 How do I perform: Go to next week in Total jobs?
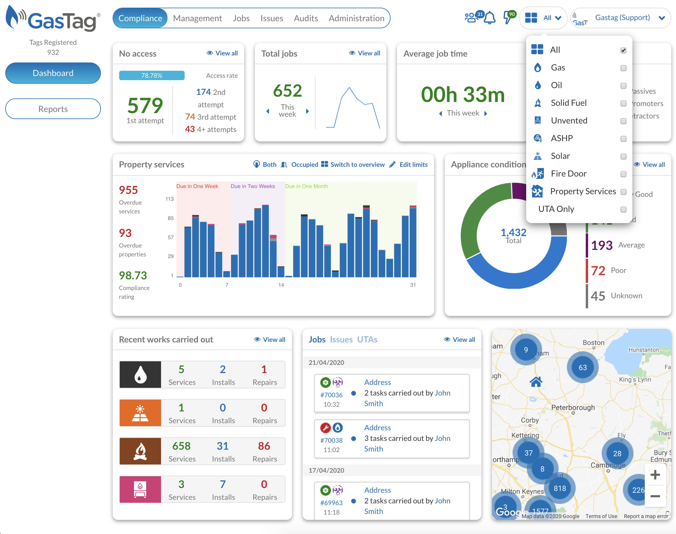308,111
